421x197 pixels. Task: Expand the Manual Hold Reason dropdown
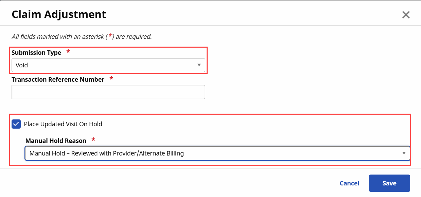pos(216,153)
